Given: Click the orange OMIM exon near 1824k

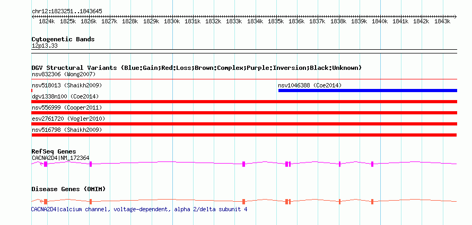Looking at the screenshot, I should [46, 202].
